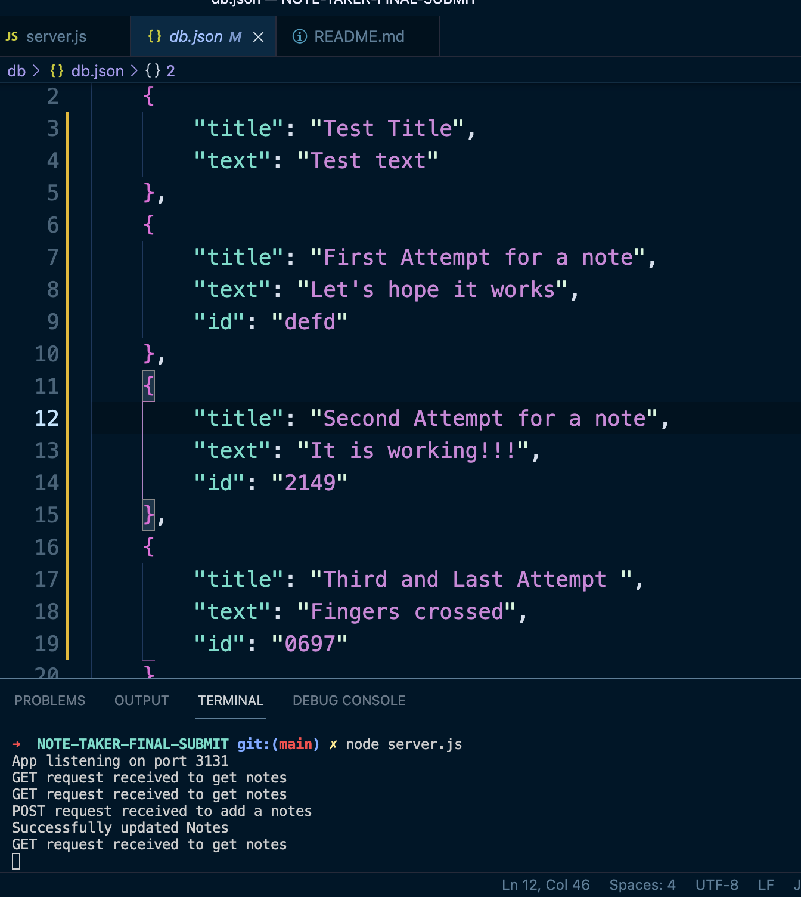This screenshot has height=897, width=801.
Task: Click terminal cursor at the prompt
Action: 16,861
